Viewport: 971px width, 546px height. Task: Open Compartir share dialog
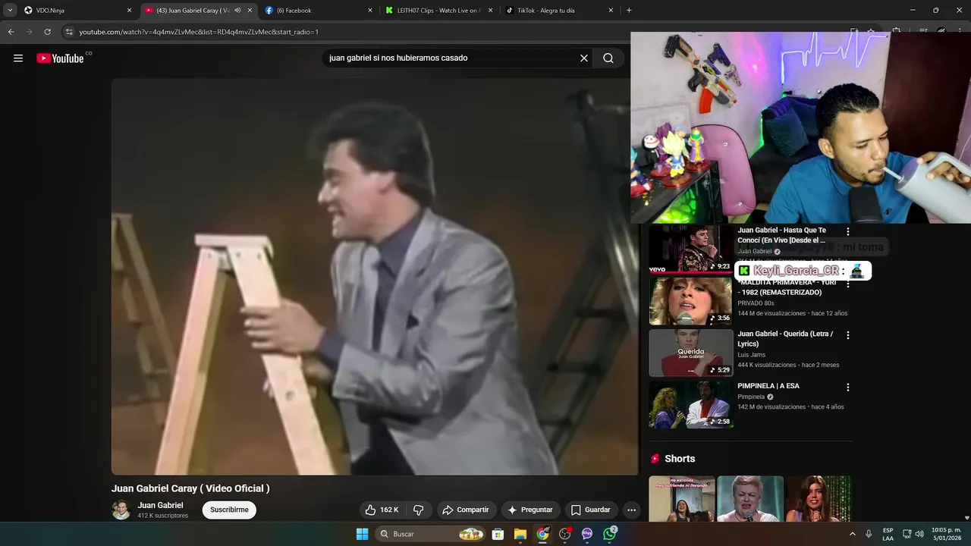466,510
